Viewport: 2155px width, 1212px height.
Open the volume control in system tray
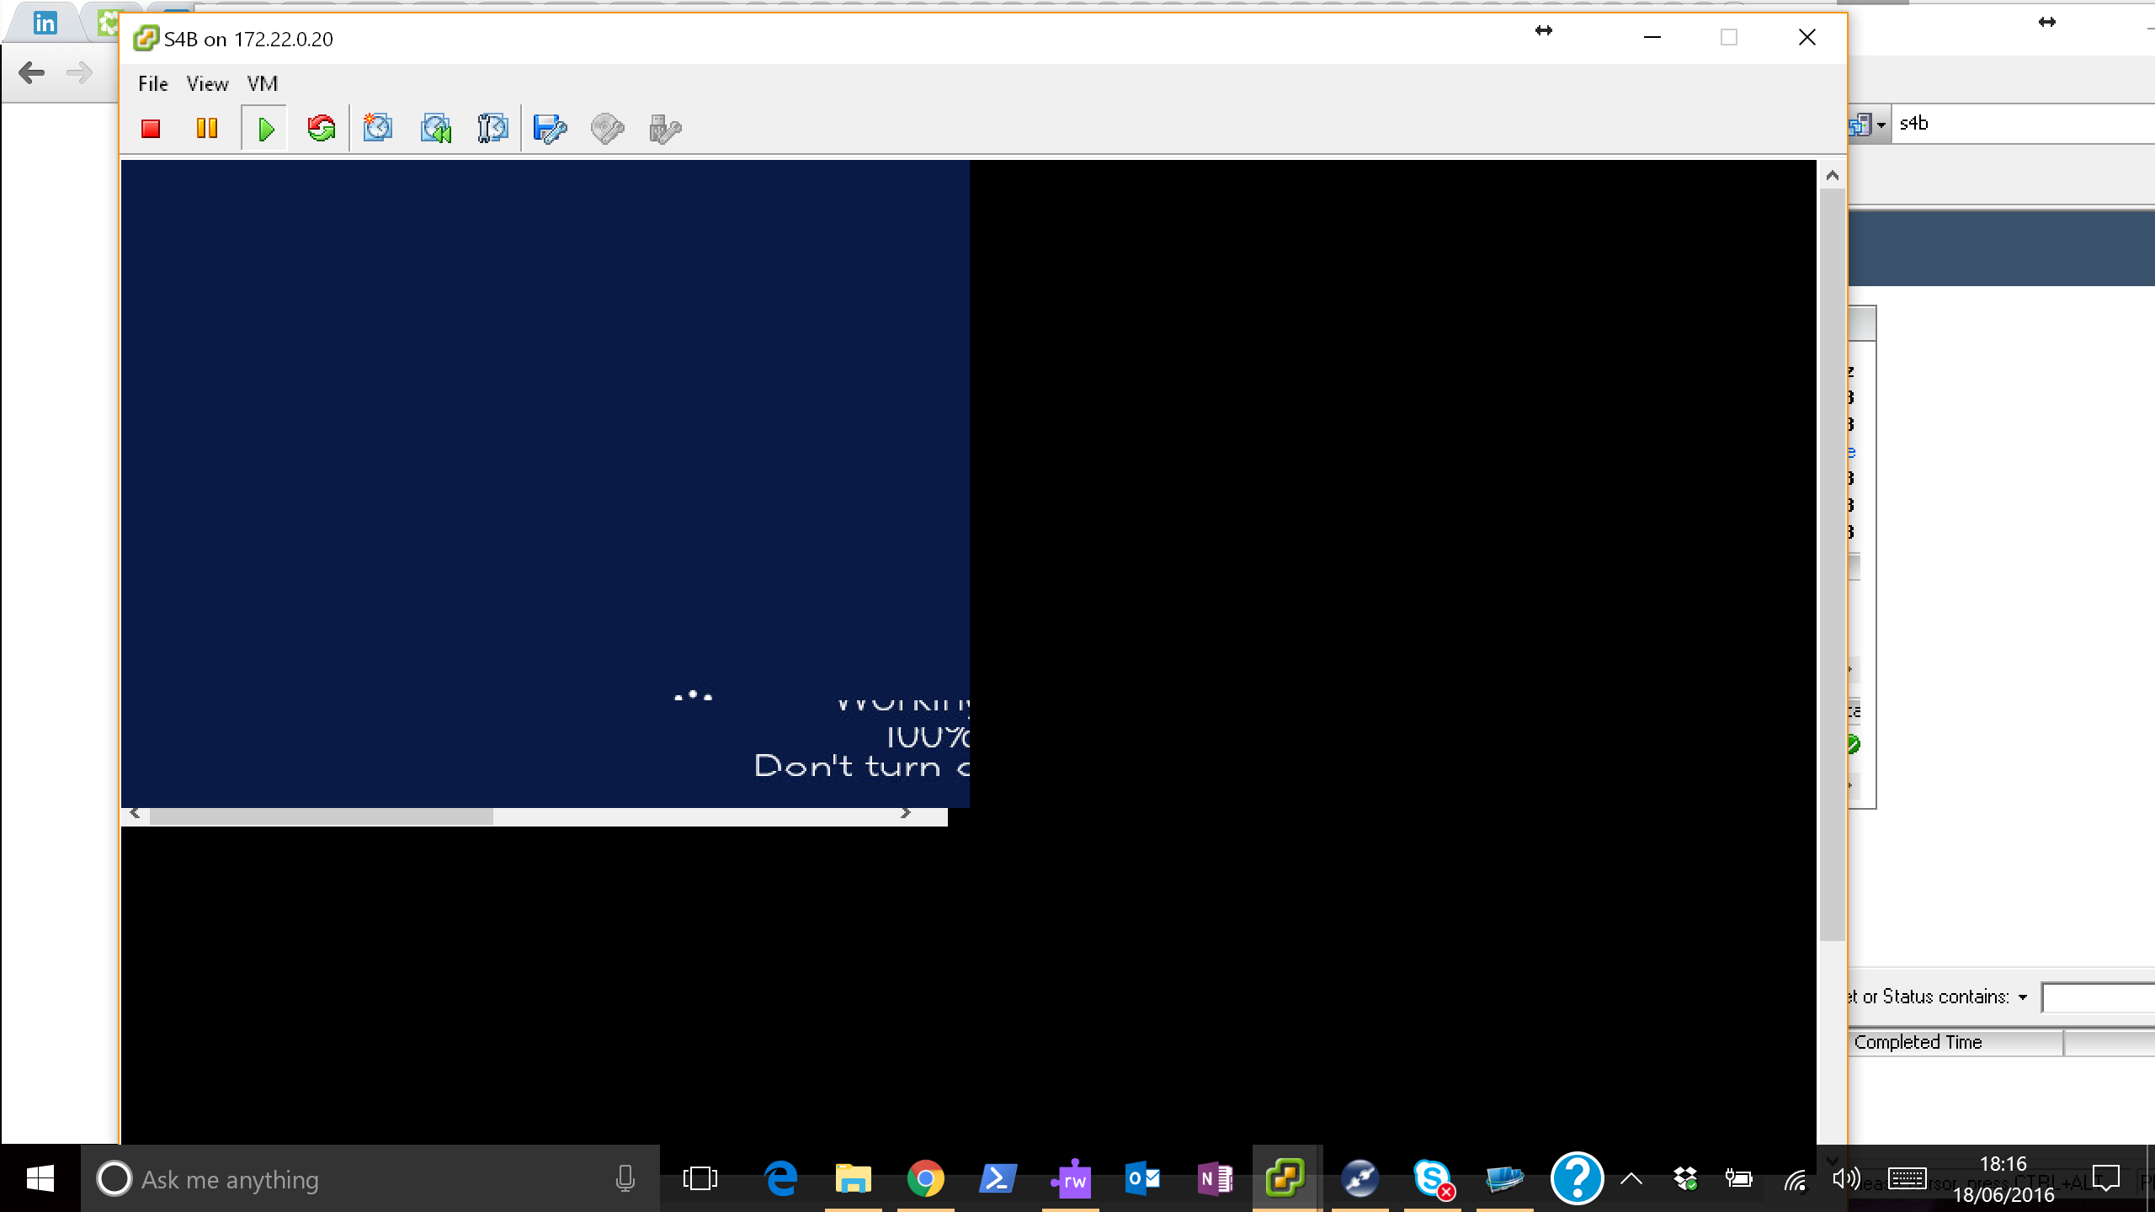pyautogui.click(x=1847, y=1177)
